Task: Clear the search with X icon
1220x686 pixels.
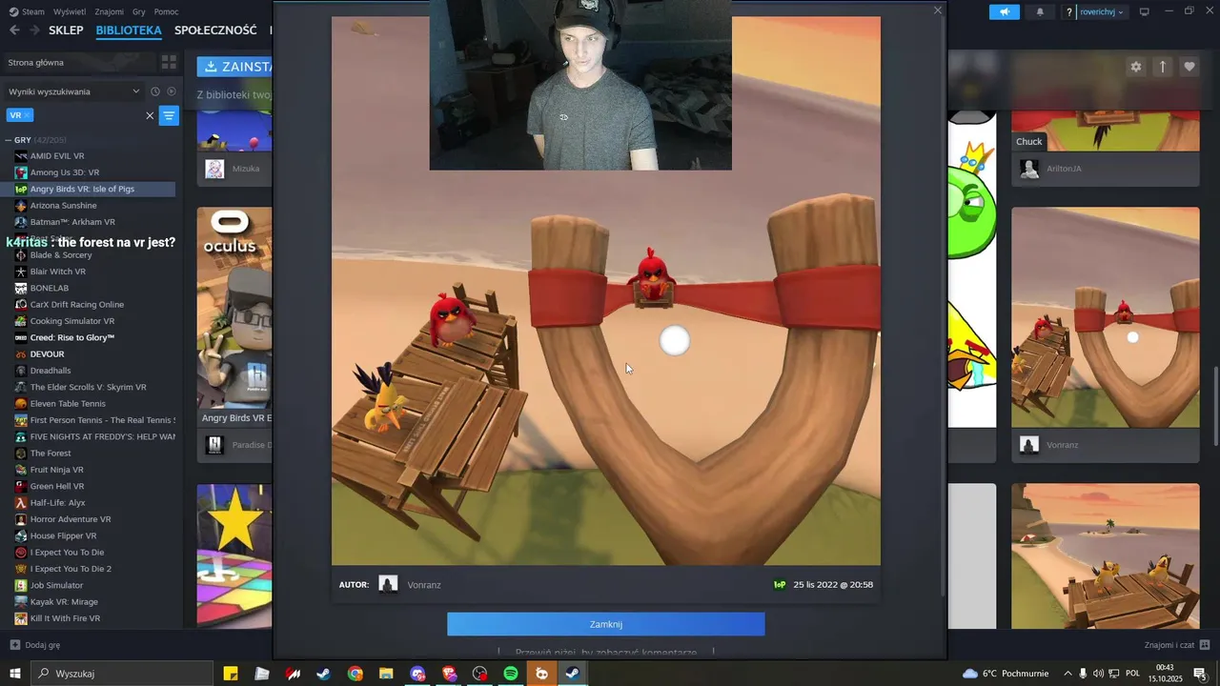Action: coord(150,115)
